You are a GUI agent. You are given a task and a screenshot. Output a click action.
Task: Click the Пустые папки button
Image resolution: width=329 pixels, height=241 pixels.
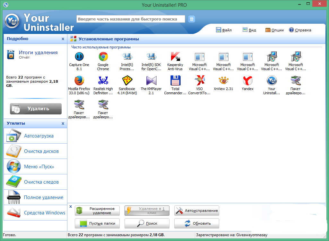[97, 223]
